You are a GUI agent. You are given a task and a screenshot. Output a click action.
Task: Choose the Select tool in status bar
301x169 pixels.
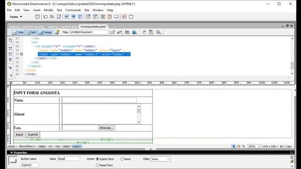pyautogui.click(x=234, y=146)
